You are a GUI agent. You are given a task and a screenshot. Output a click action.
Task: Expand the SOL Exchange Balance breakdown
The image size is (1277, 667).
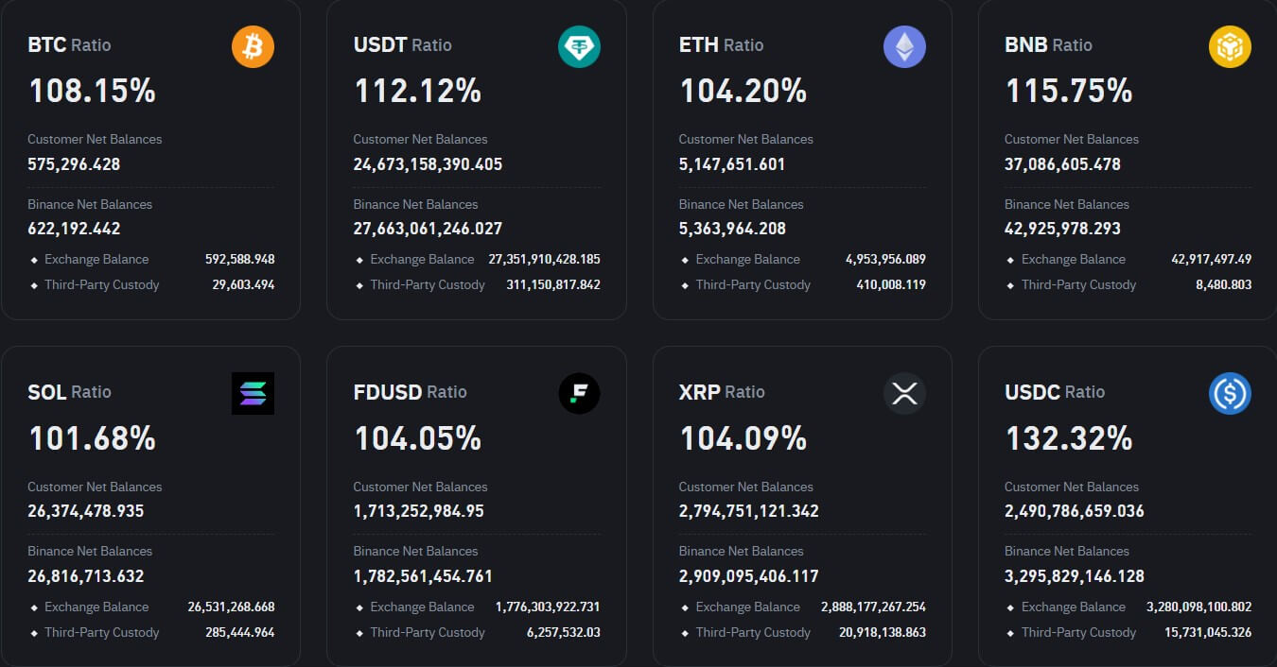(96, 607)
